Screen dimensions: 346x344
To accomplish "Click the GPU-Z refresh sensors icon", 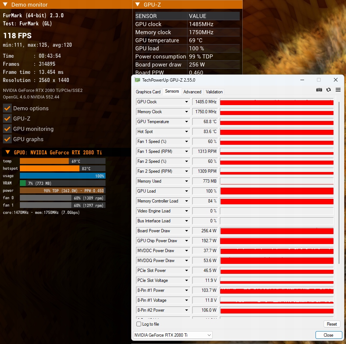I will (329, 90).
